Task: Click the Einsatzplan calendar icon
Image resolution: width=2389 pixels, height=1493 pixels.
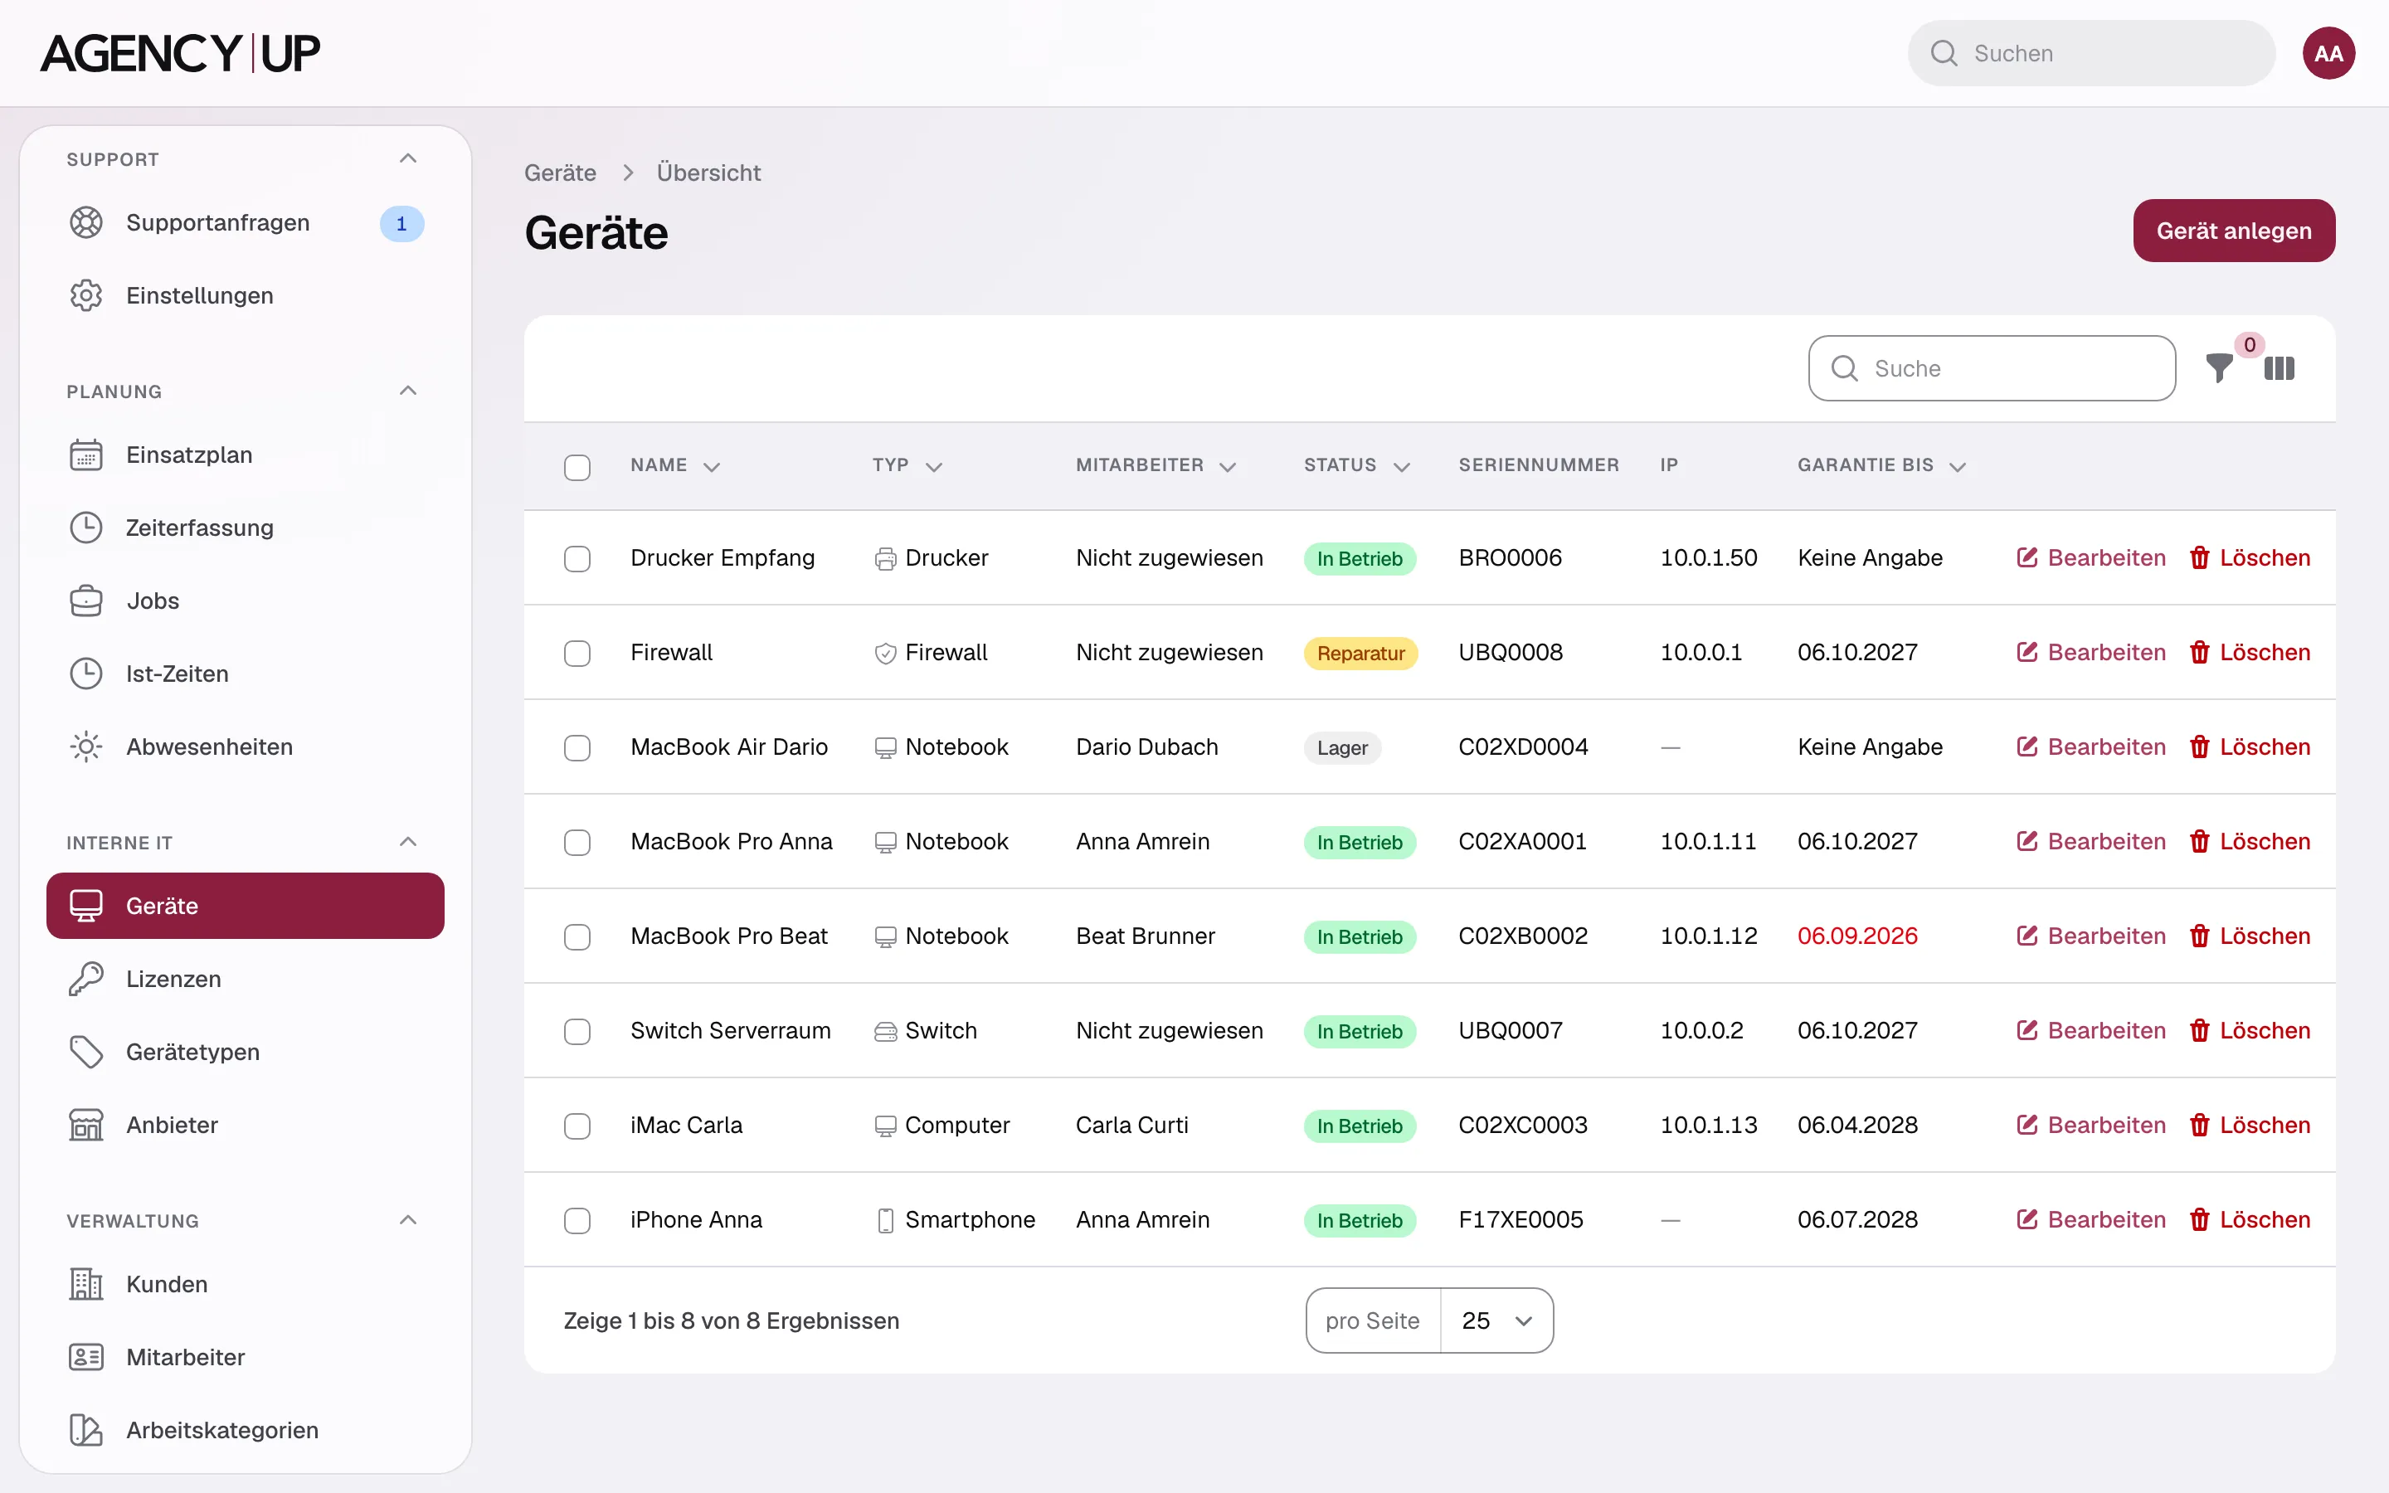Action: point(86,455)
